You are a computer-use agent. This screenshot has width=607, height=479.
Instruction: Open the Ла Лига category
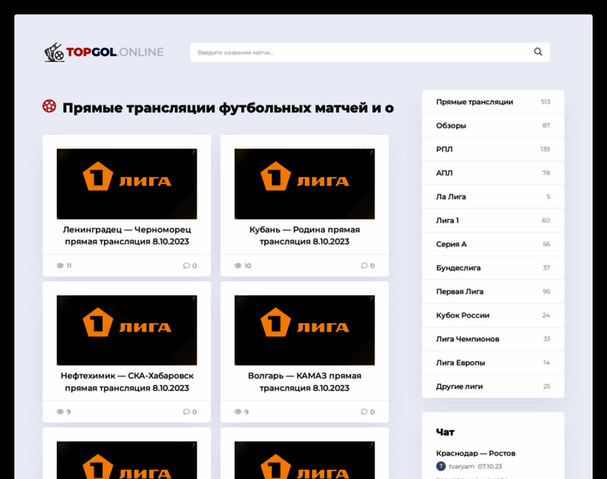click(493, 196)
